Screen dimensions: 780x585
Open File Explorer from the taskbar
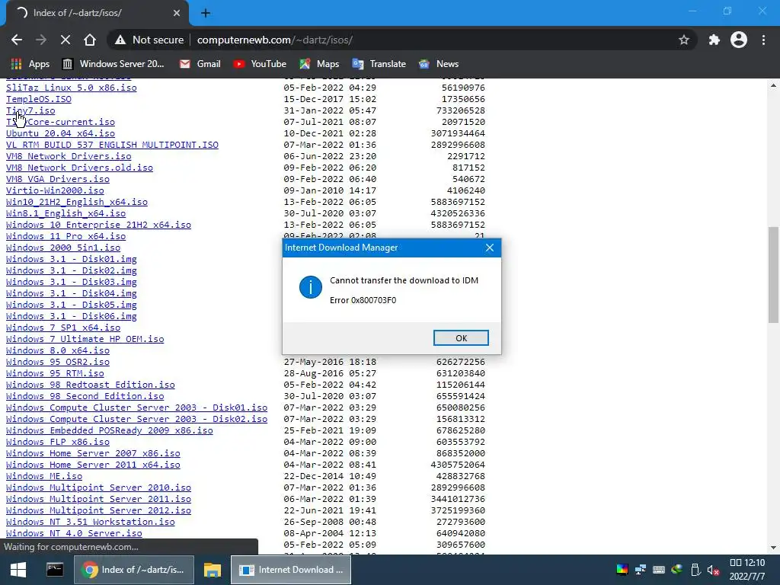pos(212,570)
